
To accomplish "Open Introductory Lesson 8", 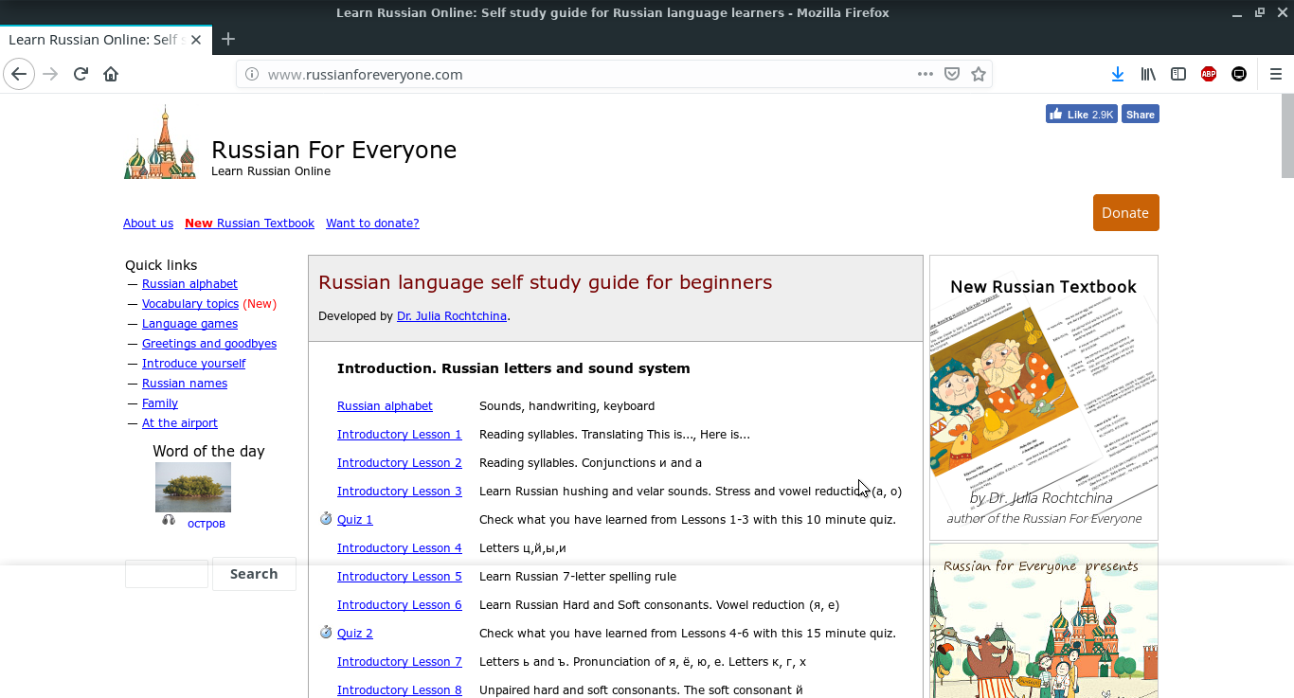I will pos(400,690).
